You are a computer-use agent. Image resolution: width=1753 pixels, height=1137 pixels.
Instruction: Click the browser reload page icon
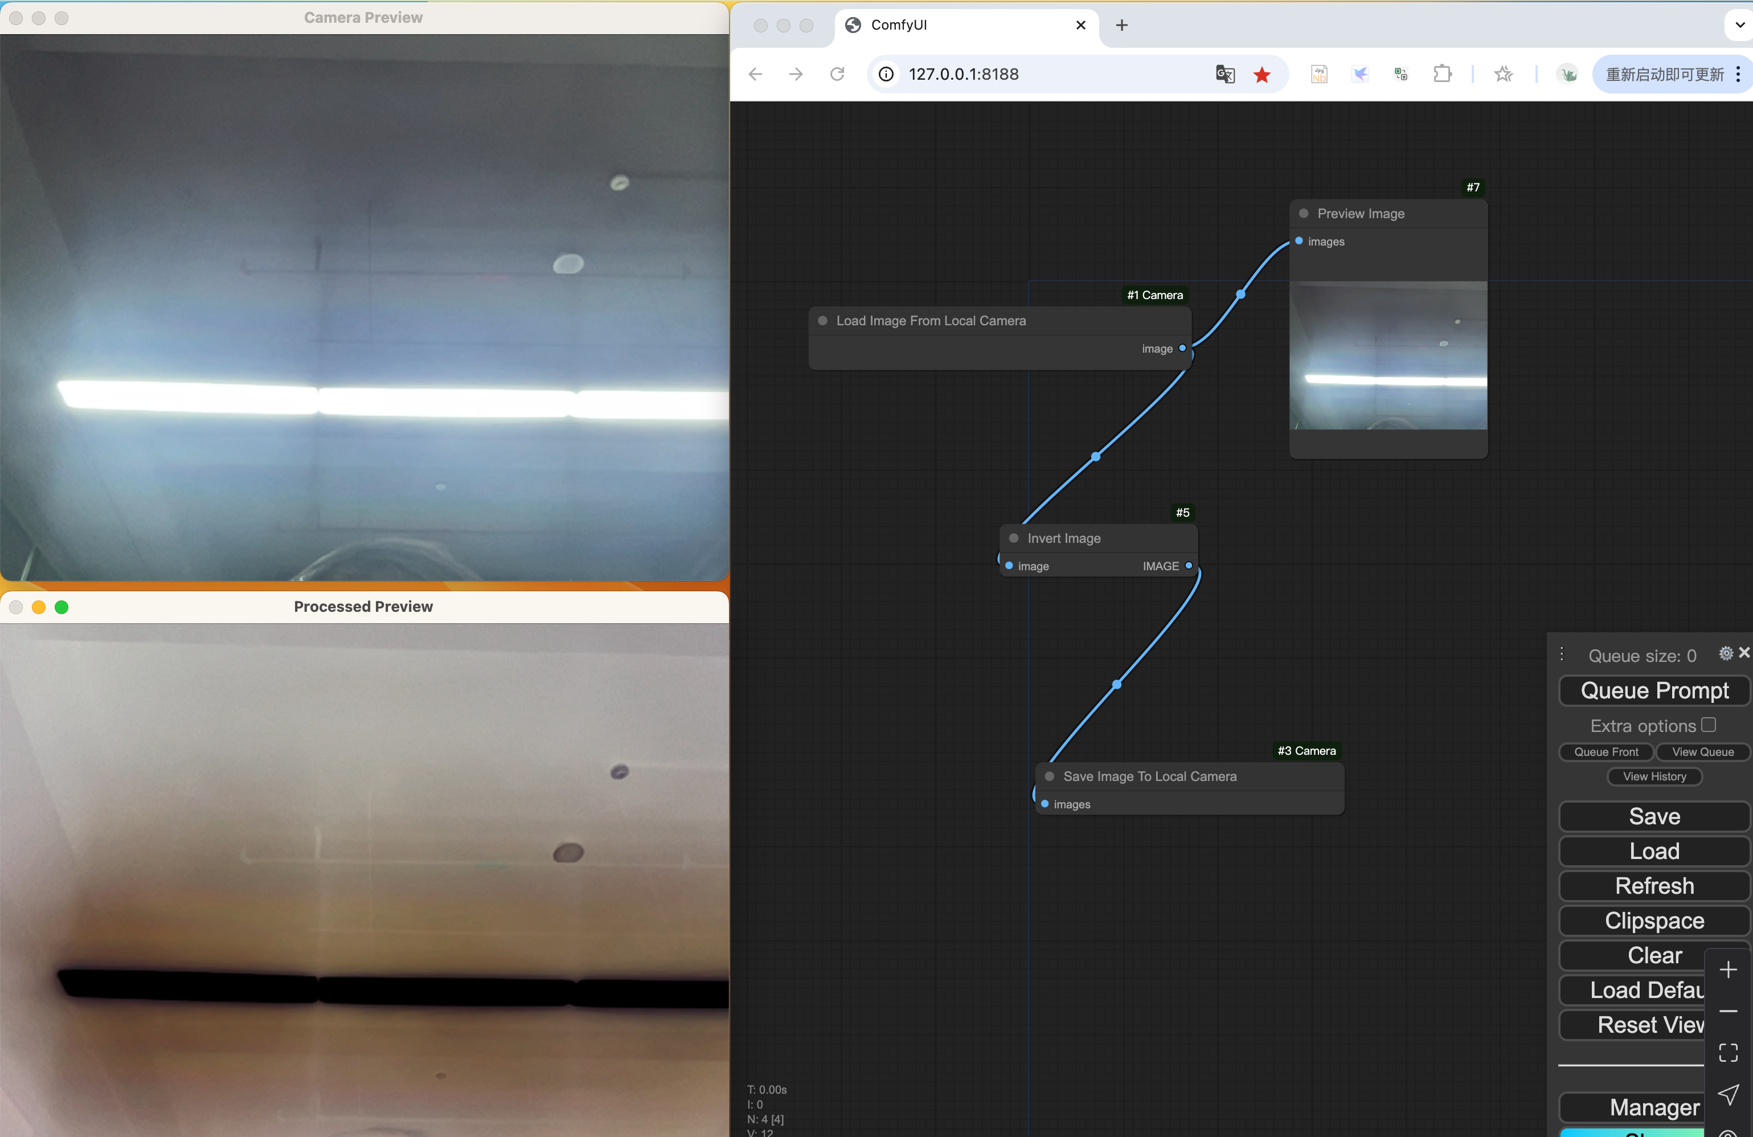[837, 73]
